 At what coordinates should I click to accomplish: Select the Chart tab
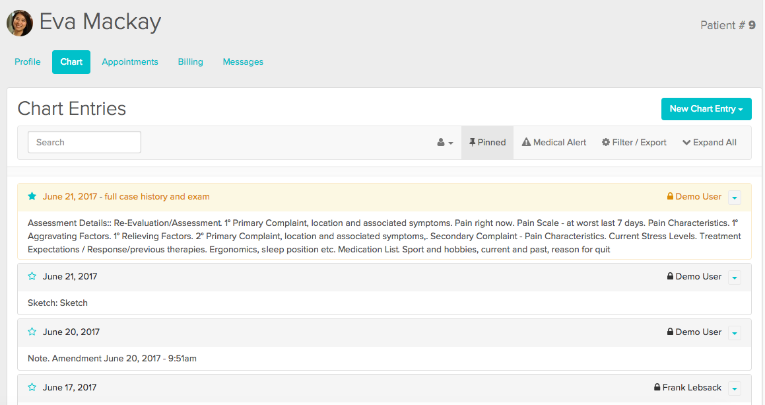point(71,62)
